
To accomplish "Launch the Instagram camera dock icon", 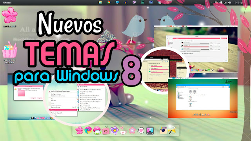I will click(x=163, y=130).
